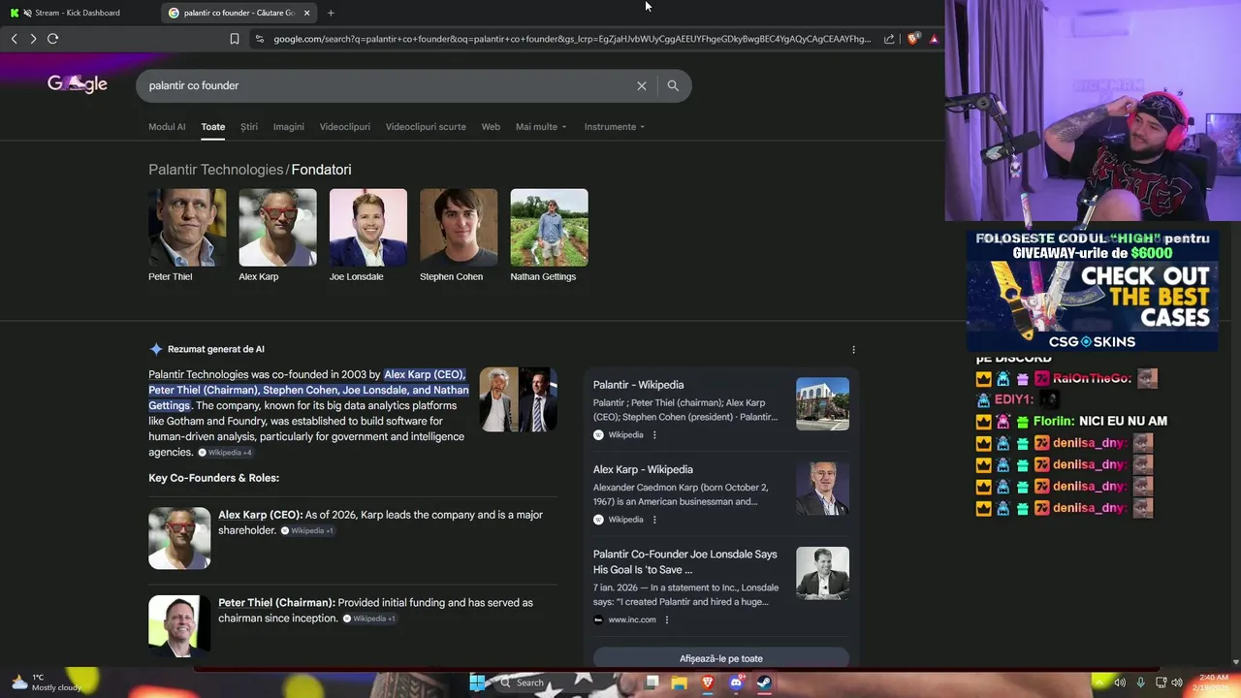Click the Afișează-le pe toate button

(x=720, y=658)
